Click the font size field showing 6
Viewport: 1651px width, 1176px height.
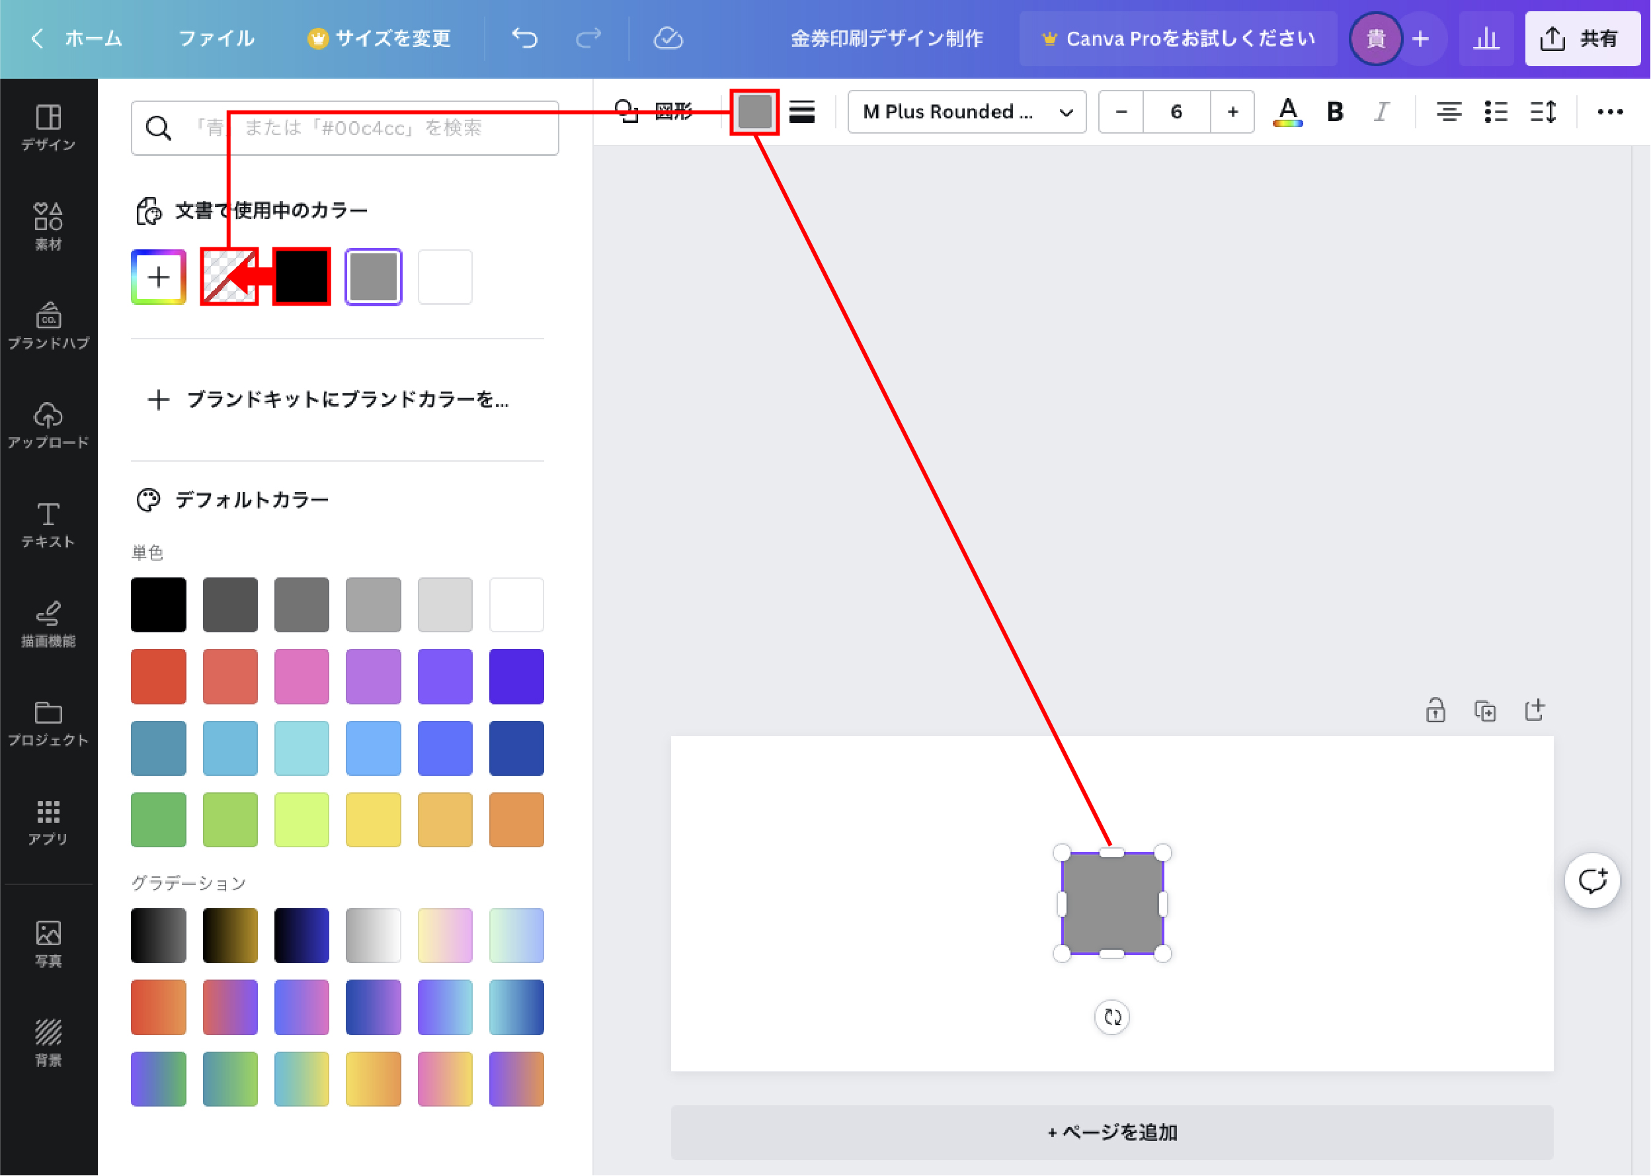tap(1176, 112)
